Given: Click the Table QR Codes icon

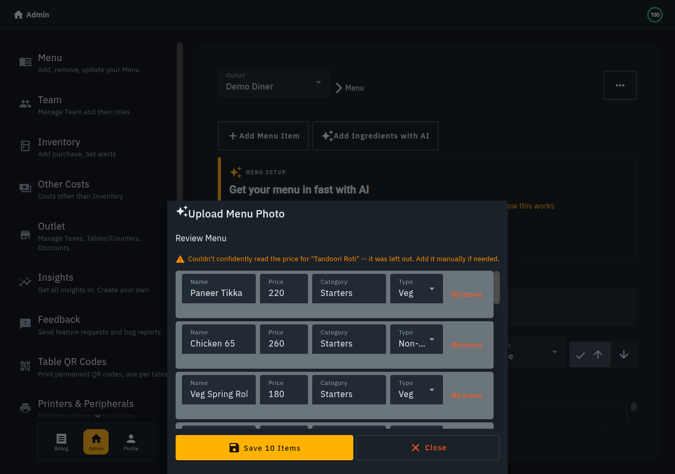Looking at the screenshot, I should point(25,366).
